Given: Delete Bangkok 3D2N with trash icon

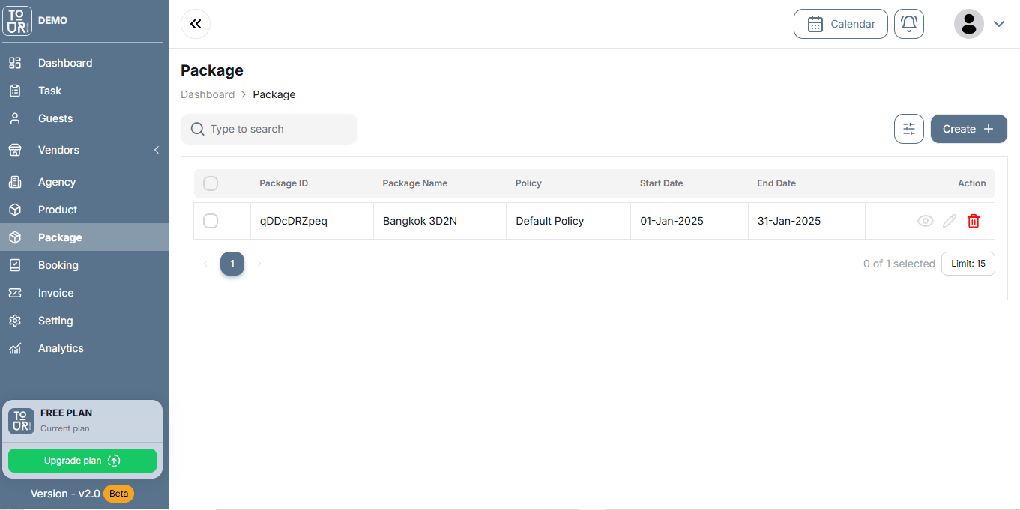Looking at the screenshot, I should coord(974,221).
